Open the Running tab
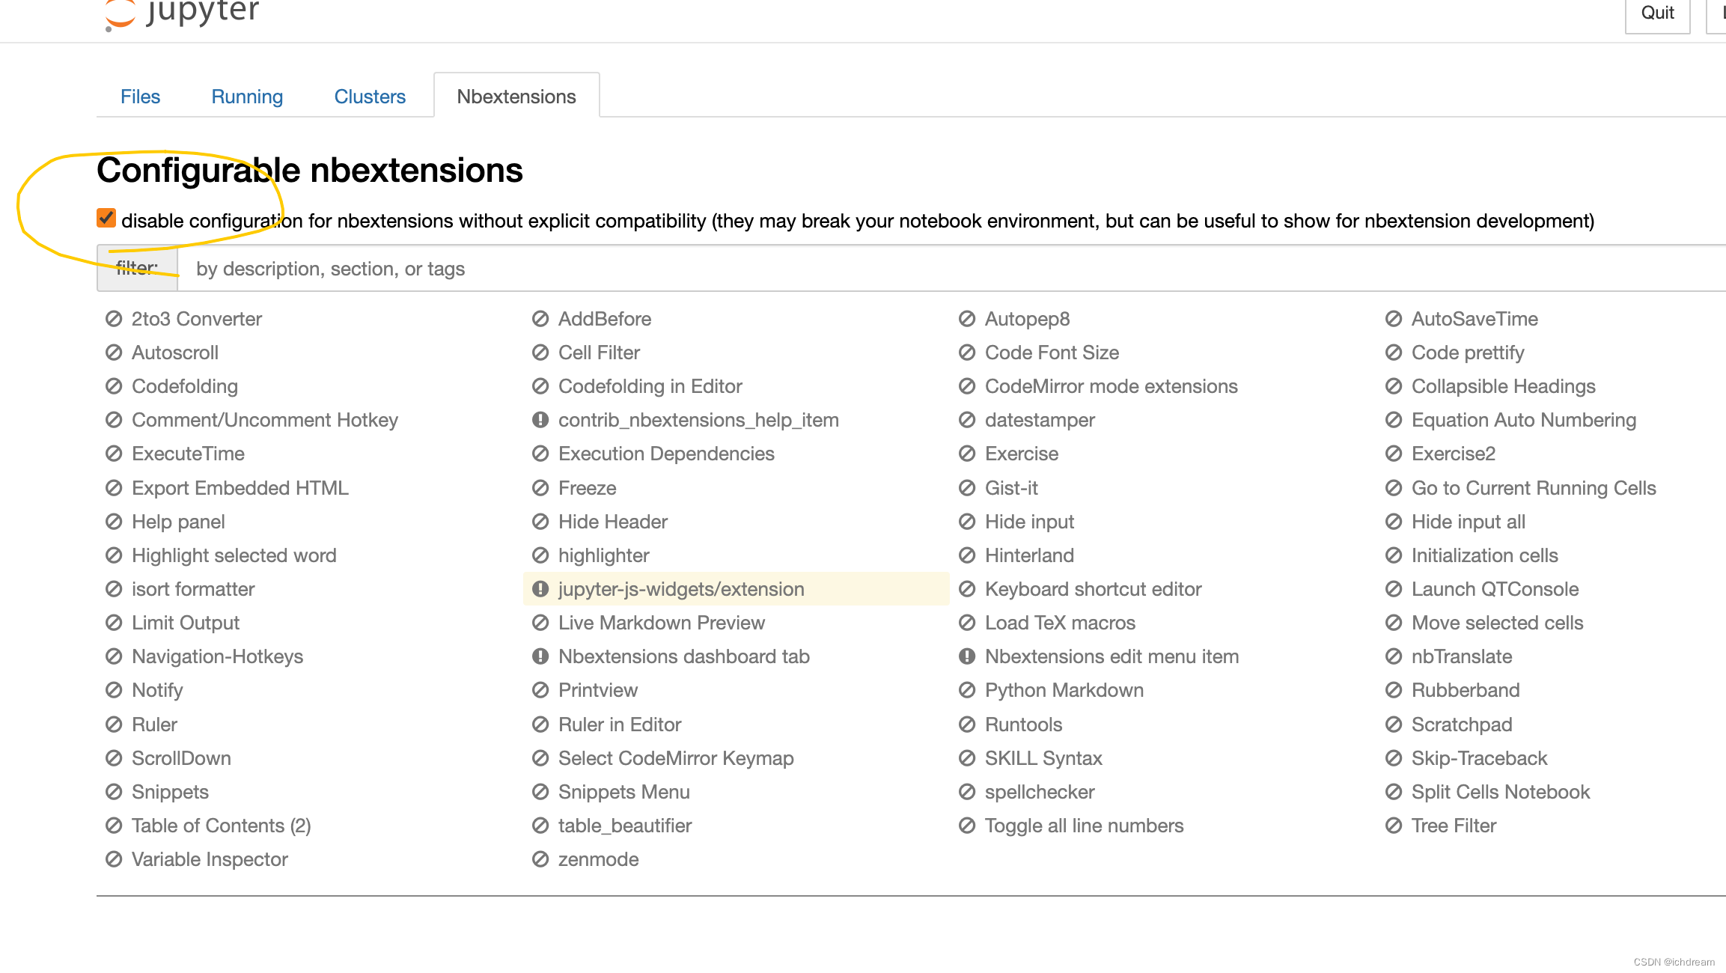Screen dimensions: 1726x973 click(x=247, y=97)
